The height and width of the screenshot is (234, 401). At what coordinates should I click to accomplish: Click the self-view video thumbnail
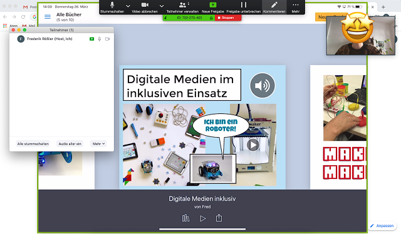tap(361, 35)
